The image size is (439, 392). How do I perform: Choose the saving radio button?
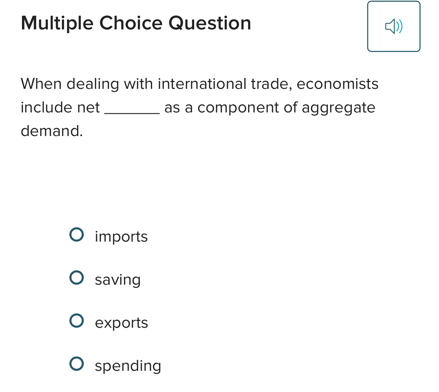click(77, 278)
